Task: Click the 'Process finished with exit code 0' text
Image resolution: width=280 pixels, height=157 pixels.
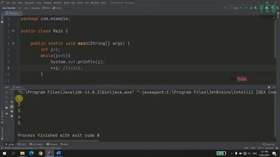Action: coord(59,136)
